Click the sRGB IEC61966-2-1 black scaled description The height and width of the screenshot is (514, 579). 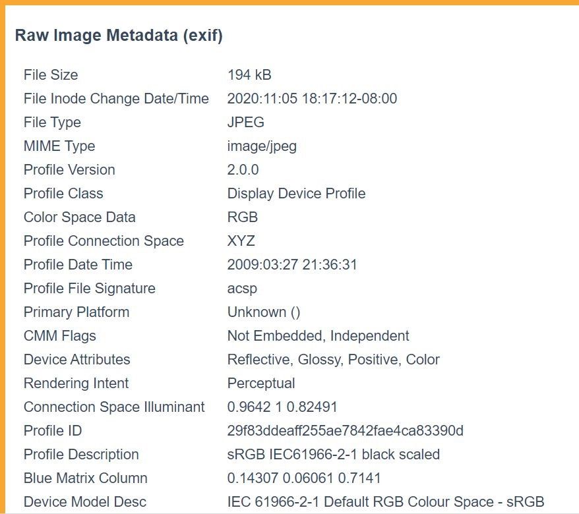coord(333,455)
